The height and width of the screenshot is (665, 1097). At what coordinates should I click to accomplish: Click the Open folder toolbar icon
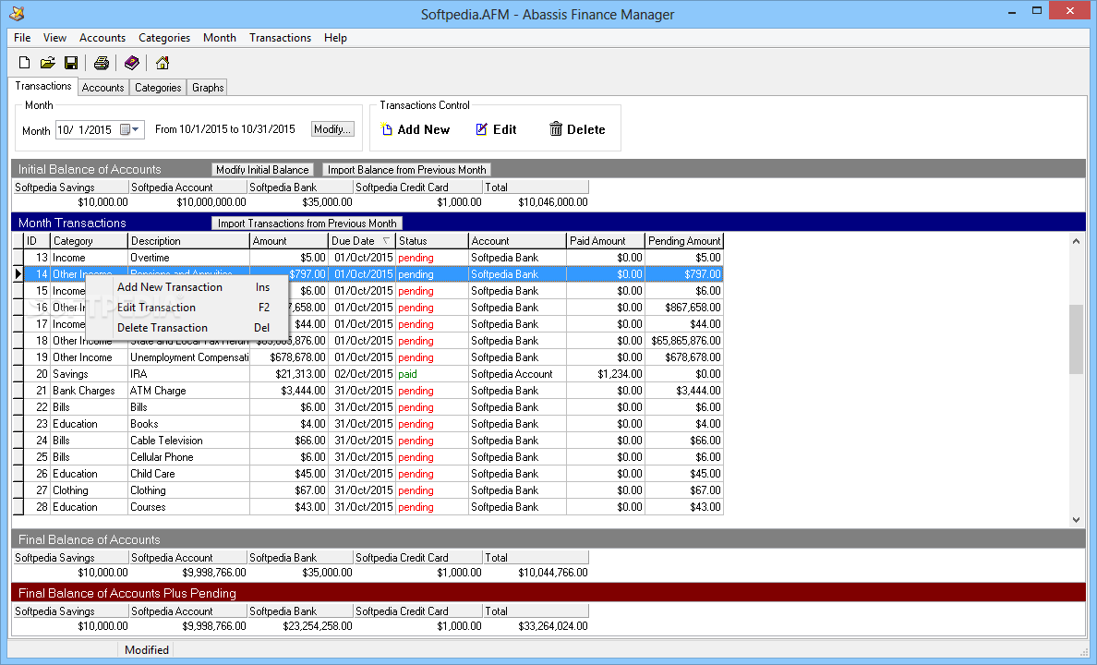[x=48, y=63]
